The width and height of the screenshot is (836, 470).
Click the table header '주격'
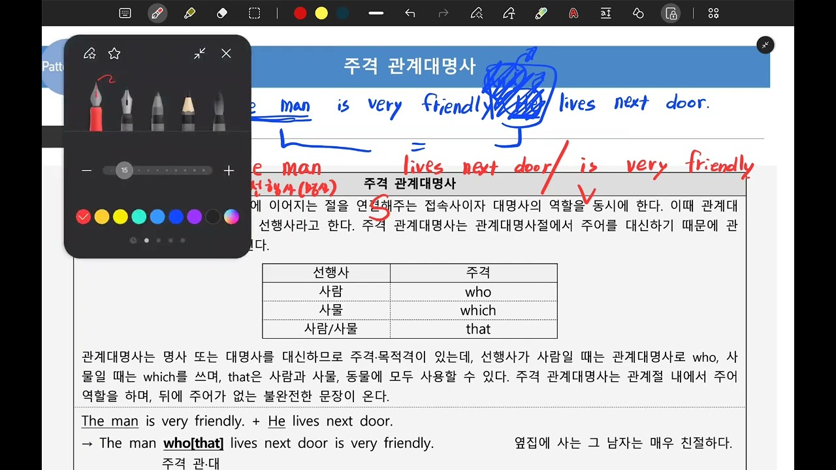478,273
